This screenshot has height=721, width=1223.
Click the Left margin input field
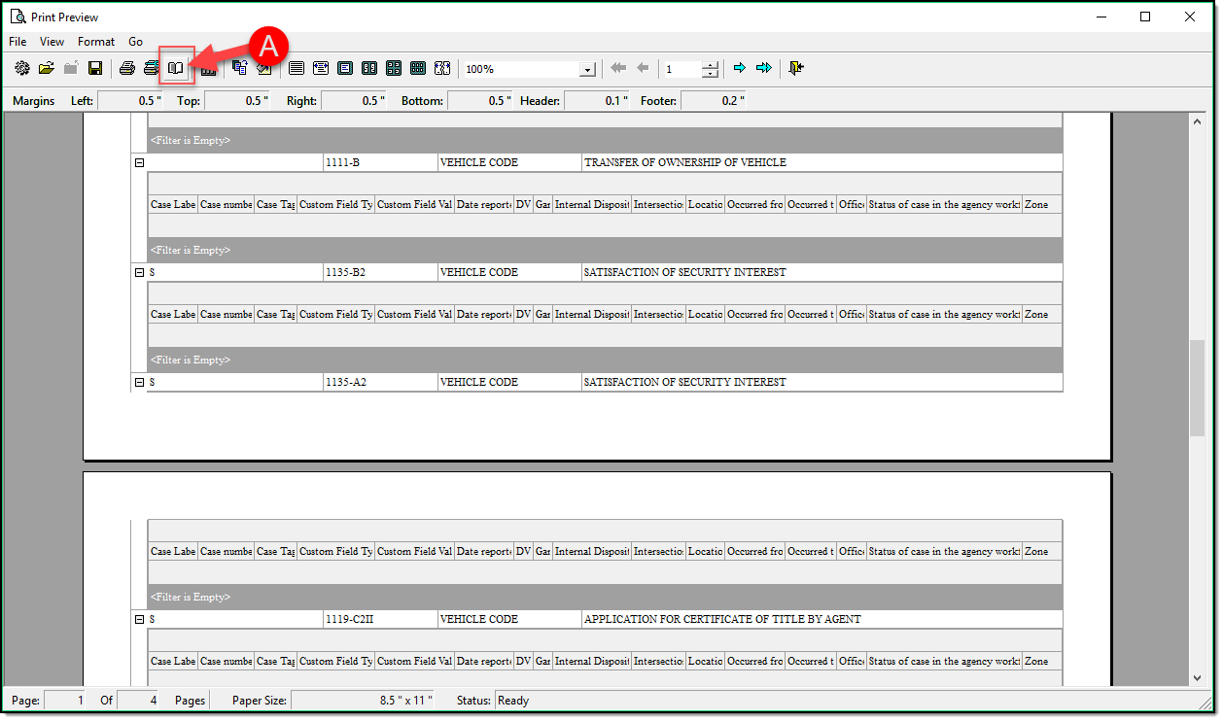pos(130,101)
